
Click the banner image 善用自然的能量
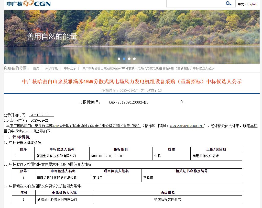click(x=132, y=37)
